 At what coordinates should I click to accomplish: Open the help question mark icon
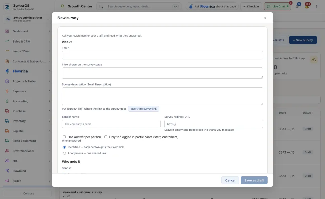(317, 7)
